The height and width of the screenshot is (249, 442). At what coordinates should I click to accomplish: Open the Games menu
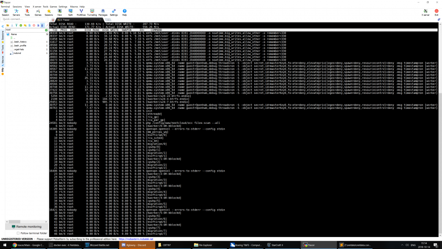[53, 7]
